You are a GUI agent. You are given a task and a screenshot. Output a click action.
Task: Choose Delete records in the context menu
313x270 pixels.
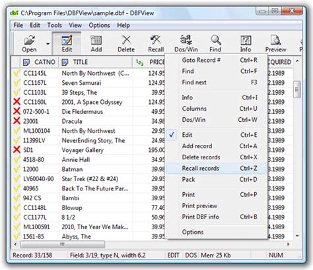tap(217, 157)
